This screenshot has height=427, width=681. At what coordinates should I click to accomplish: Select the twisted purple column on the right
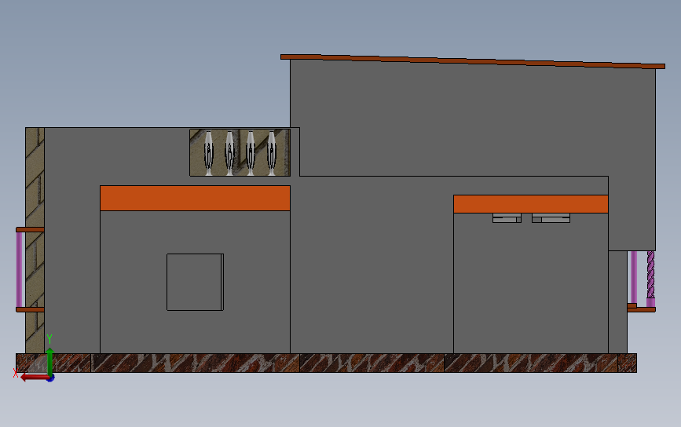650,279
